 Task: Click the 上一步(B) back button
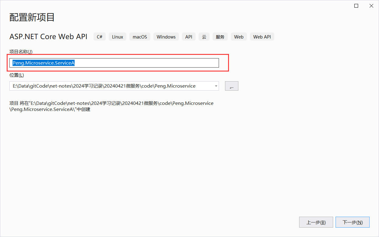point(316,222)
